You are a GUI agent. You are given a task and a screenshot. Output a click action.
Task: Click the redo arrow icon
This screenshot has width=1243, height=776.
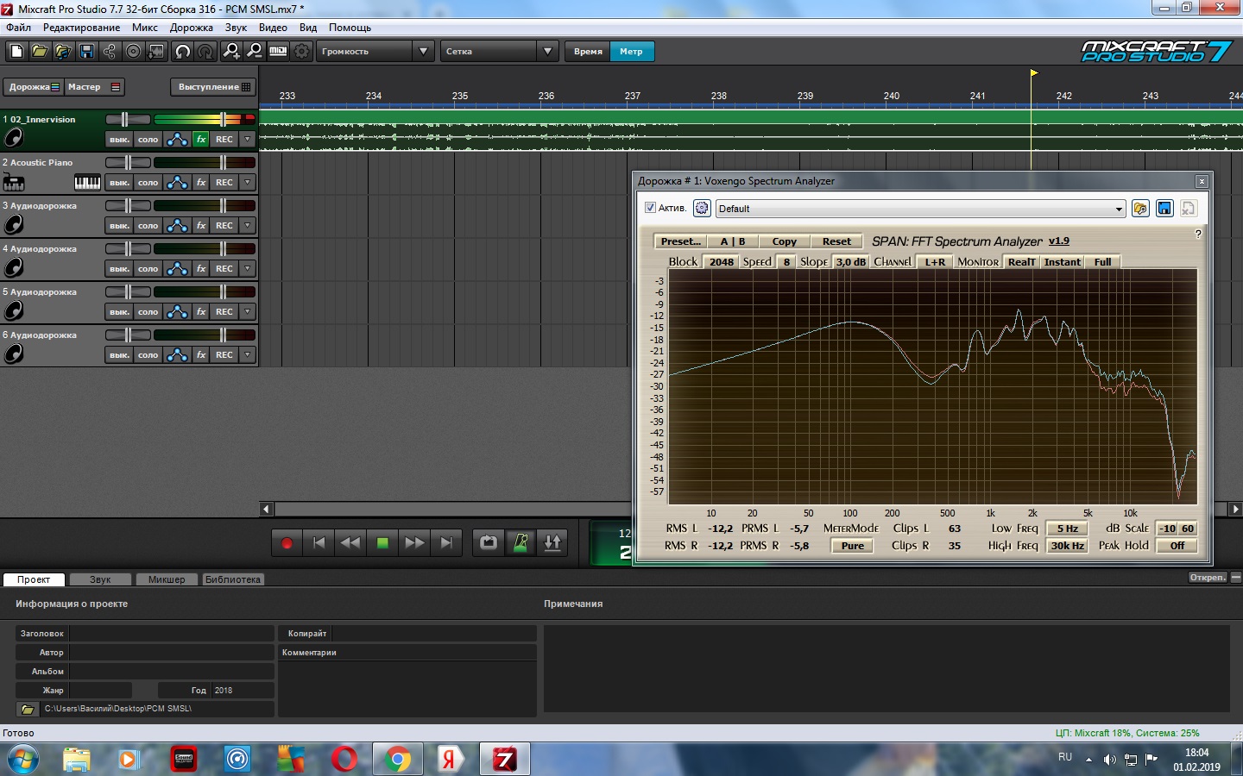coord(205,52)
